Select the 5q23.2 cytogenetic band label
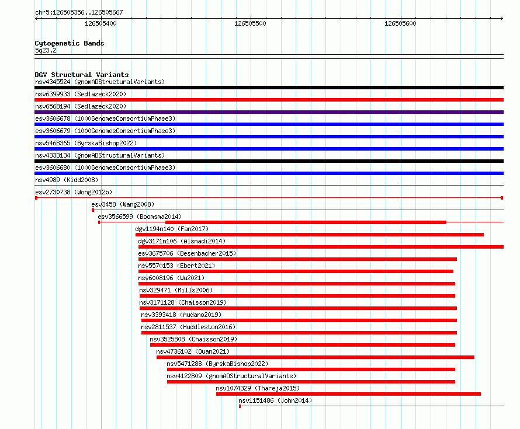Image resolution: width=520 pixels, height=429 pixels. (46, 50)
